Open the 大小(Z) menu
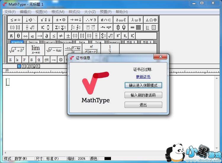The width and height of the screenshot is (222, 163). [x=90, y=12]
